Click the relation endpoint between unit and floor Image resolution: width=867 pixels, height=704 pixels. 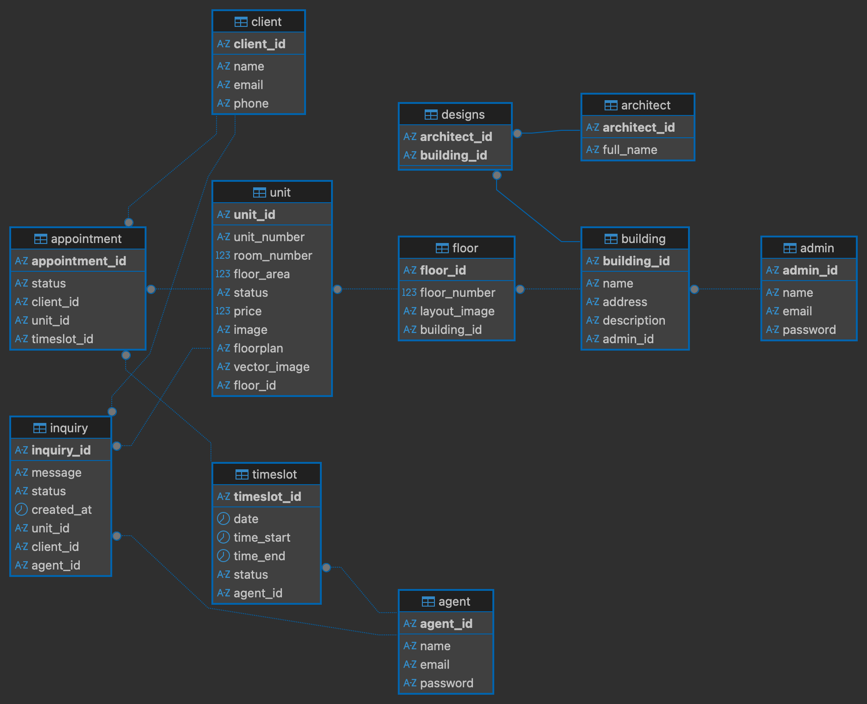pos(338,289)
